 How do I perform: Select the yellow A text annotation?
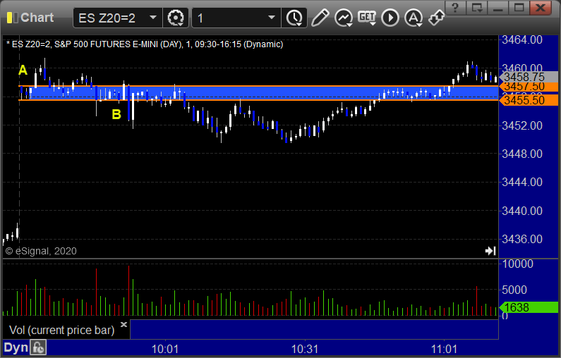(x=23, y=70)
